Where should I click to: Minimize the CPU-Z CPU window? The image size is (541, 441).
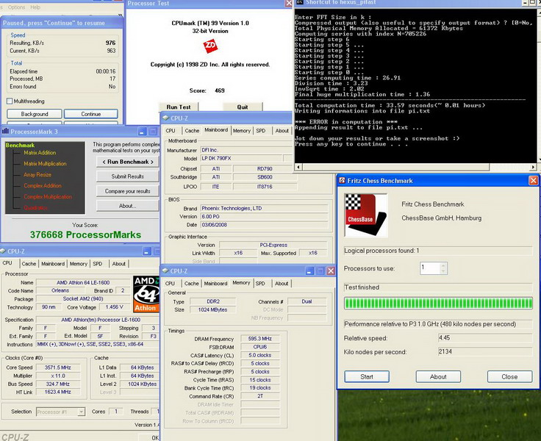(x=147, y=251)
